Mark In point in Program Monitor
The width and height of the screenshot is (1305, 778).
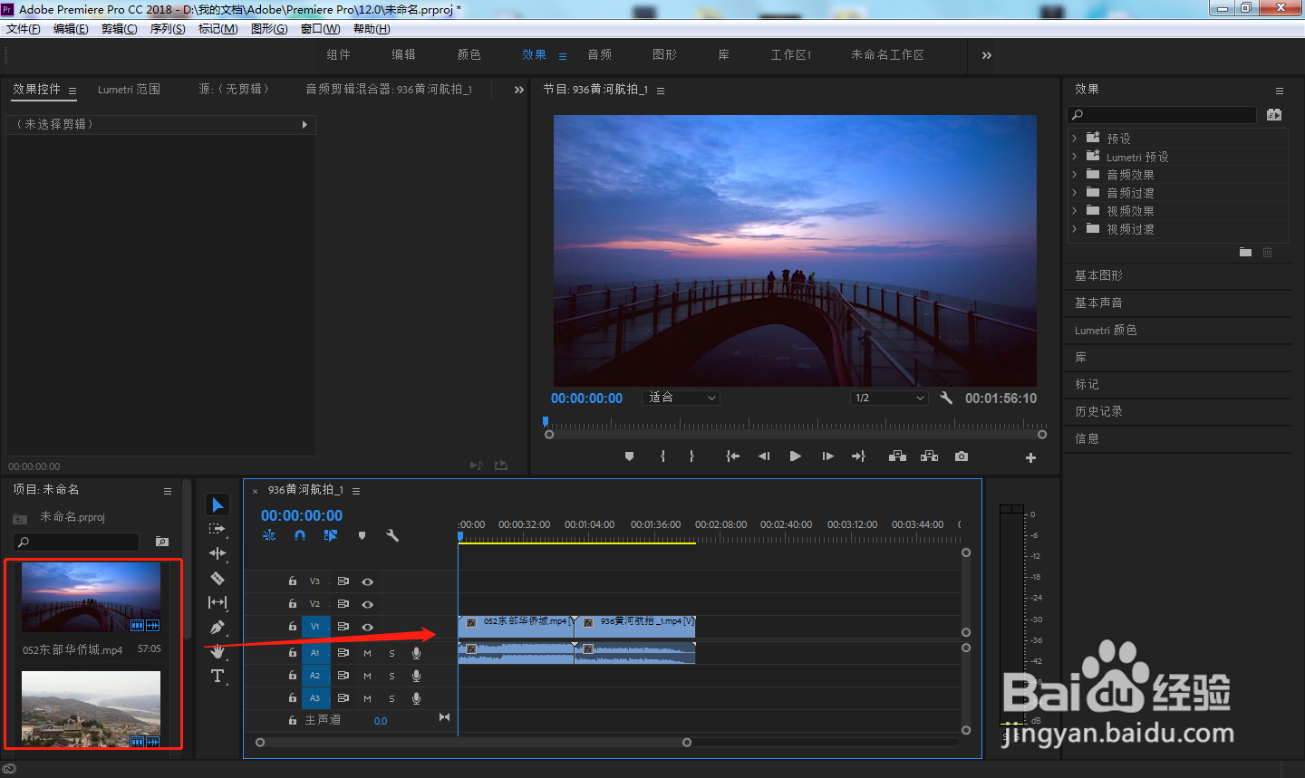pos(663,456)
